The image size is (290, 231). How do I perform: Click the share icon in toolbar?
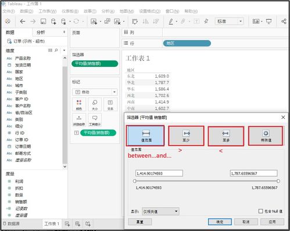[284, 21]
